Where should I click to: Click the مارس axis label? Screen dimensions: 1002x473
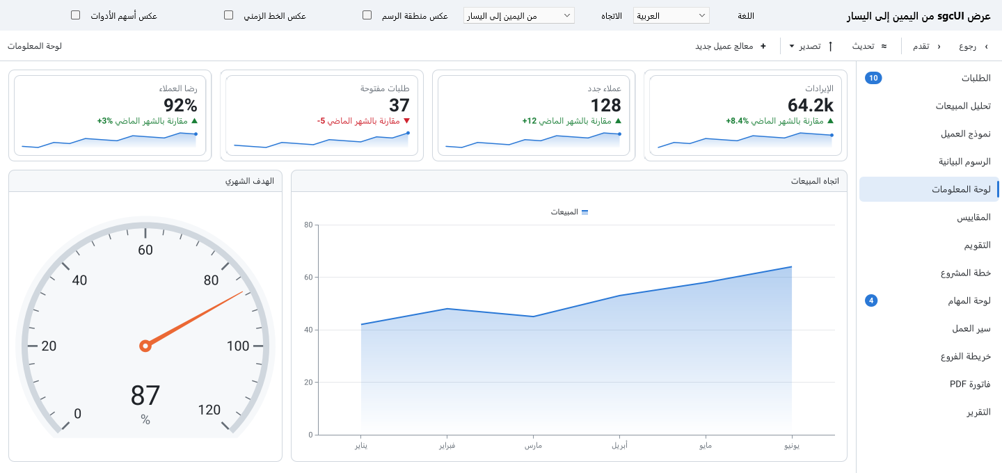pos(533,445)
